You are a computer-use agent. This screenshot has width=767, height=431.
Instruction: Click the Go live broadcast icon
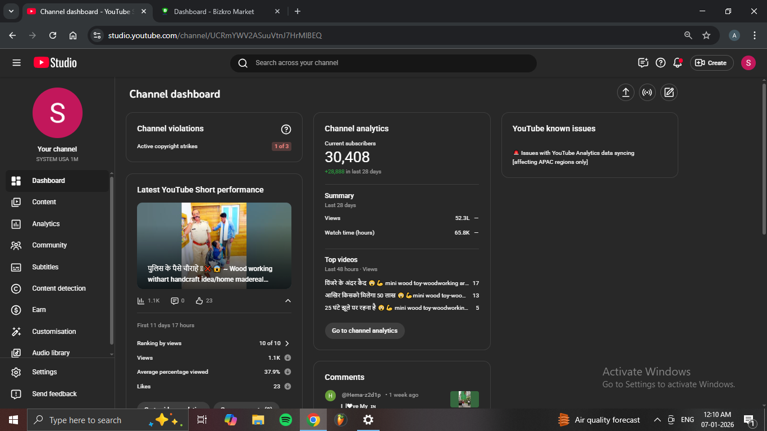pos(647,93)
